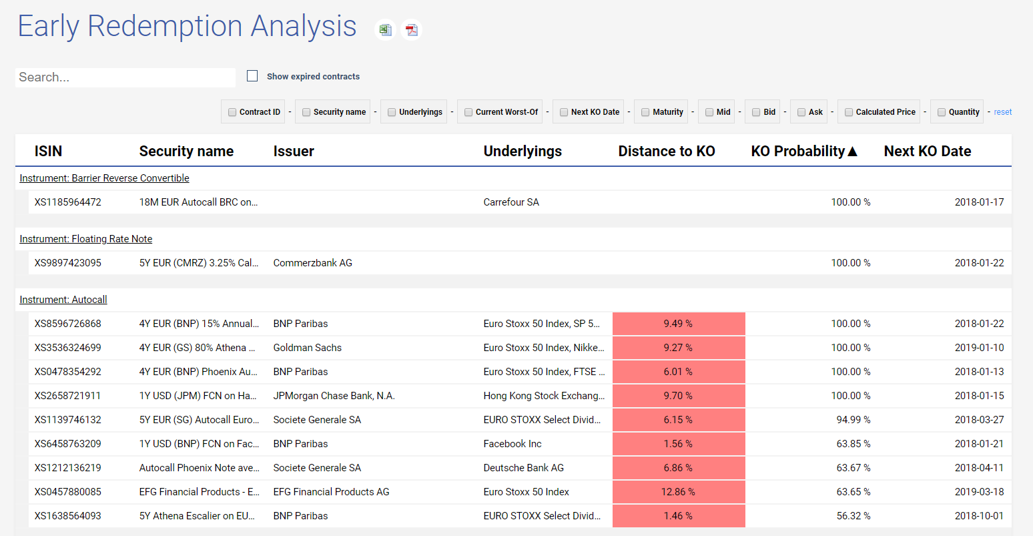Select ISIN XS1185964472
Screen dimensions: 1033x536
(x=68, y=202)
